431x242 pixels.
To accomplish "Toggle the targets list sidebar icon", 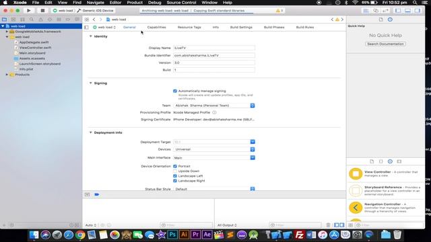I will point(87,27).
